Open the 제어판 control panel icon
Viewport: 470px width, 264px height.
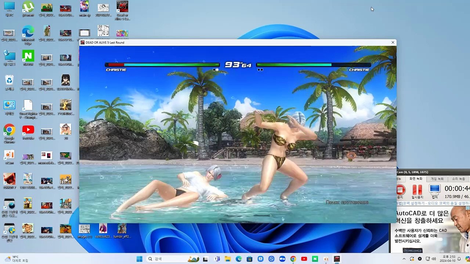point(9,107)
